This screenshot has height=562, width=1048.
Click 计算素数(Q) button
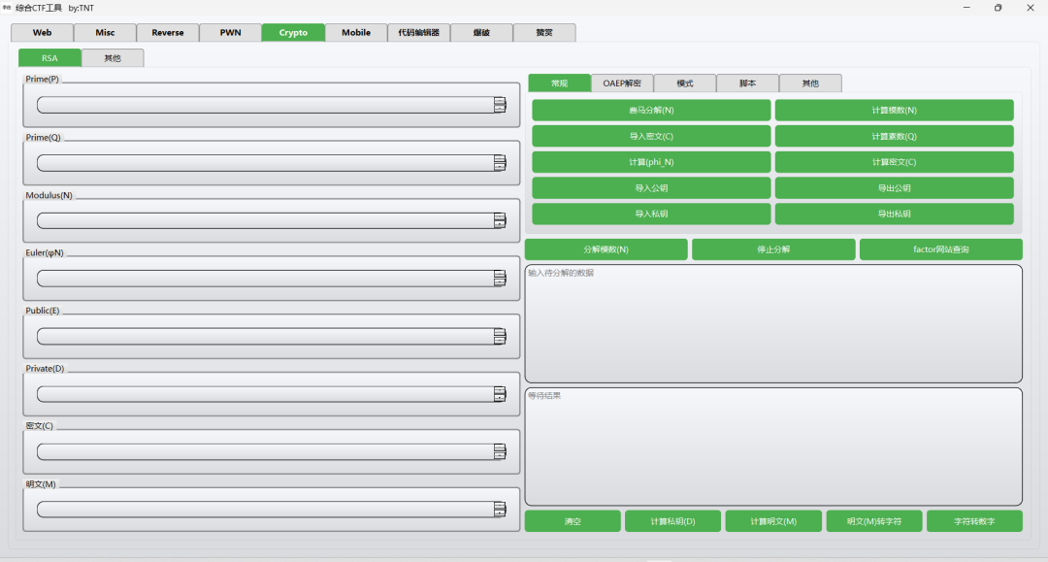click(895, 136)
